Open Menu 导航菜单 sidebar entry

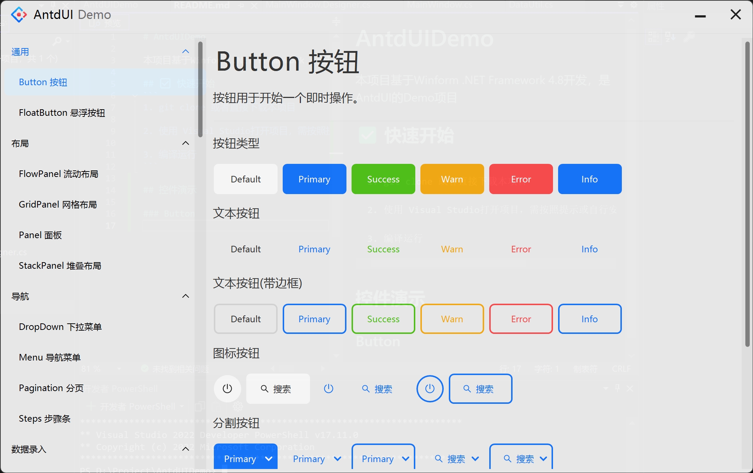[50, 358]
